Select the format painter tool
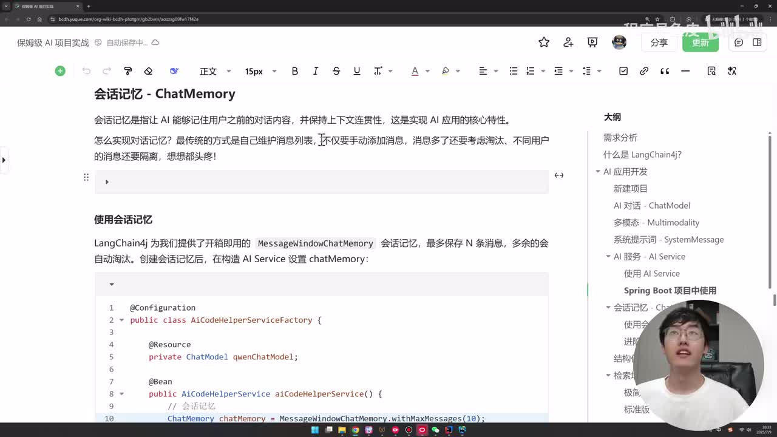The height and width of the screenshot is (437, 777). [x=127, y=71]
